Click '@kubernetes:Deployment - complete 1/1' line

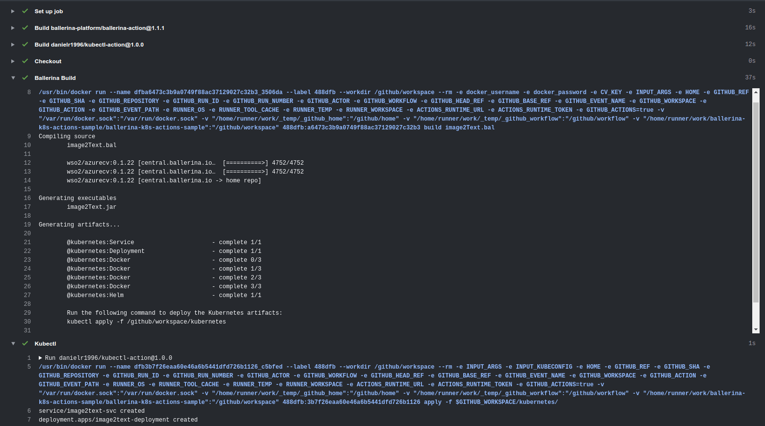[164, 251]
